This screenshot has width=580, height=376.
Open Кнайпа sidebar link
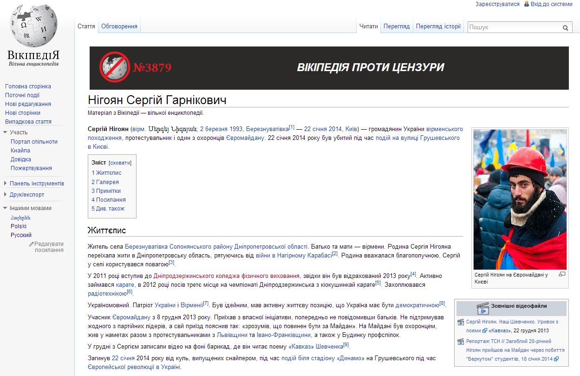coord(20,151)
